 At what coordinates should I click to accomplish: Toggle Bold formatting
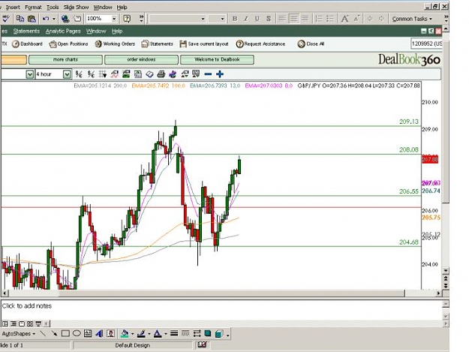(x=235, y=19)
